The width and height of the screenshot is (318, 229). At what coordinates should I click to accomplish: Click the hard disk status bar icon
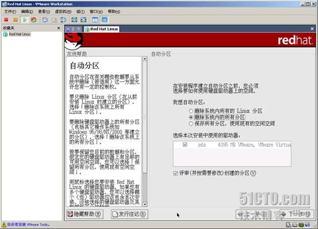pyautogui.click(x=289, y=224)
